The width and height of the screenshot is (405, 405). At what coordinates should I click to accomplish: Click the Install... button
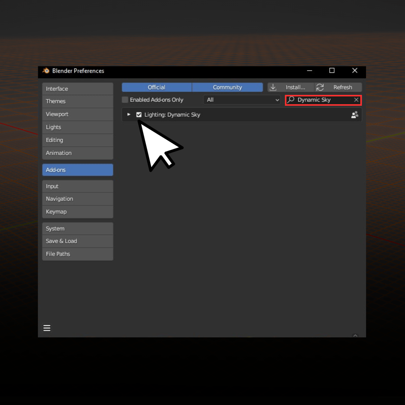(x=291, y=87)
